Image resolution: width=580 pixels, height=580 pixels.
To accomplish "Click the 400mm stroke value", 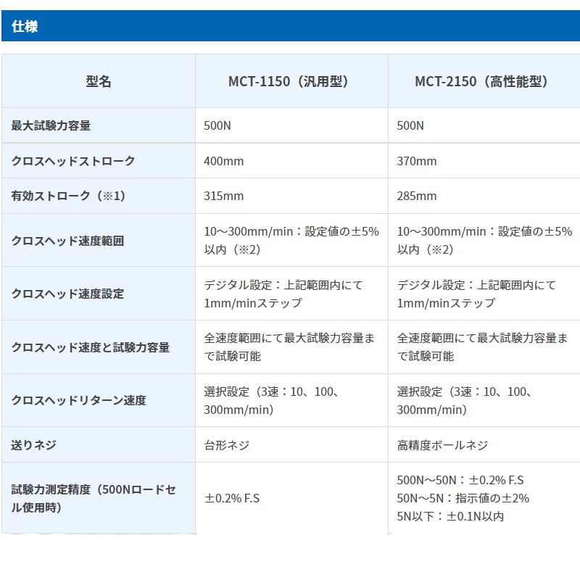I will point(224,161).
